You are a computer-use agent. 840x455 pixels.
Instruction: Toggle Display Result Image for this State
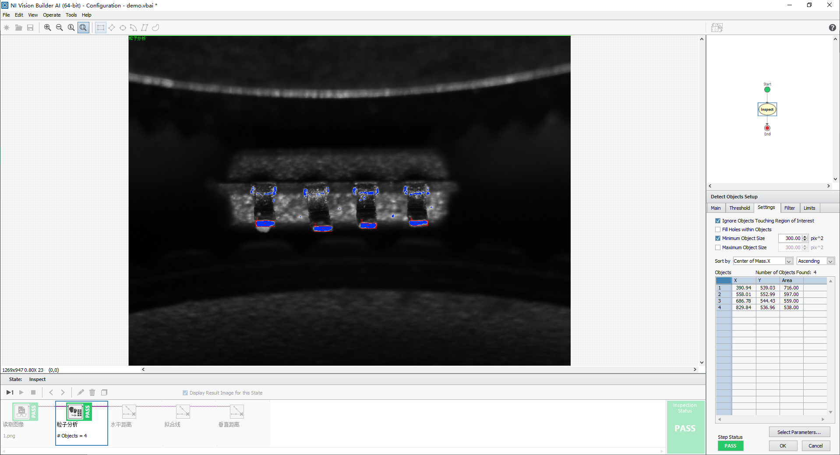point(185,393)
